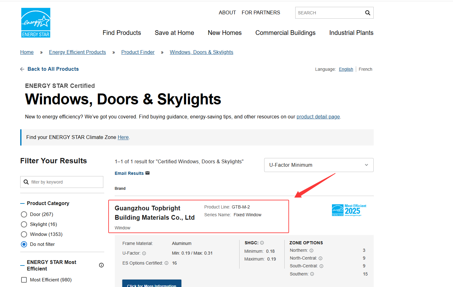Viewport: 453px width, 287px height.
Task: Open the Product Finder breadcrumb link
Action: [138, 52]
